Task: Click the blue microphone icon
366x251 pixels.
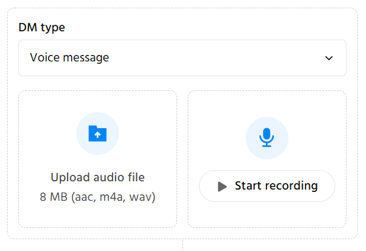Action: click(x=267, y=138)
